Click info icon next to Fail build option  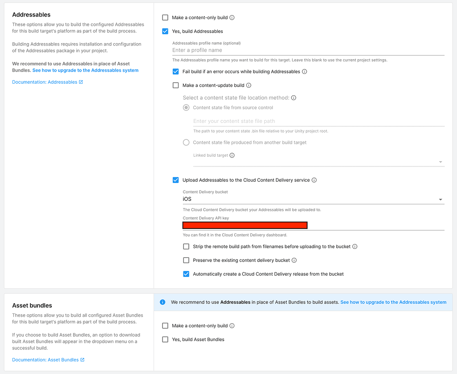tap(304, 72)
